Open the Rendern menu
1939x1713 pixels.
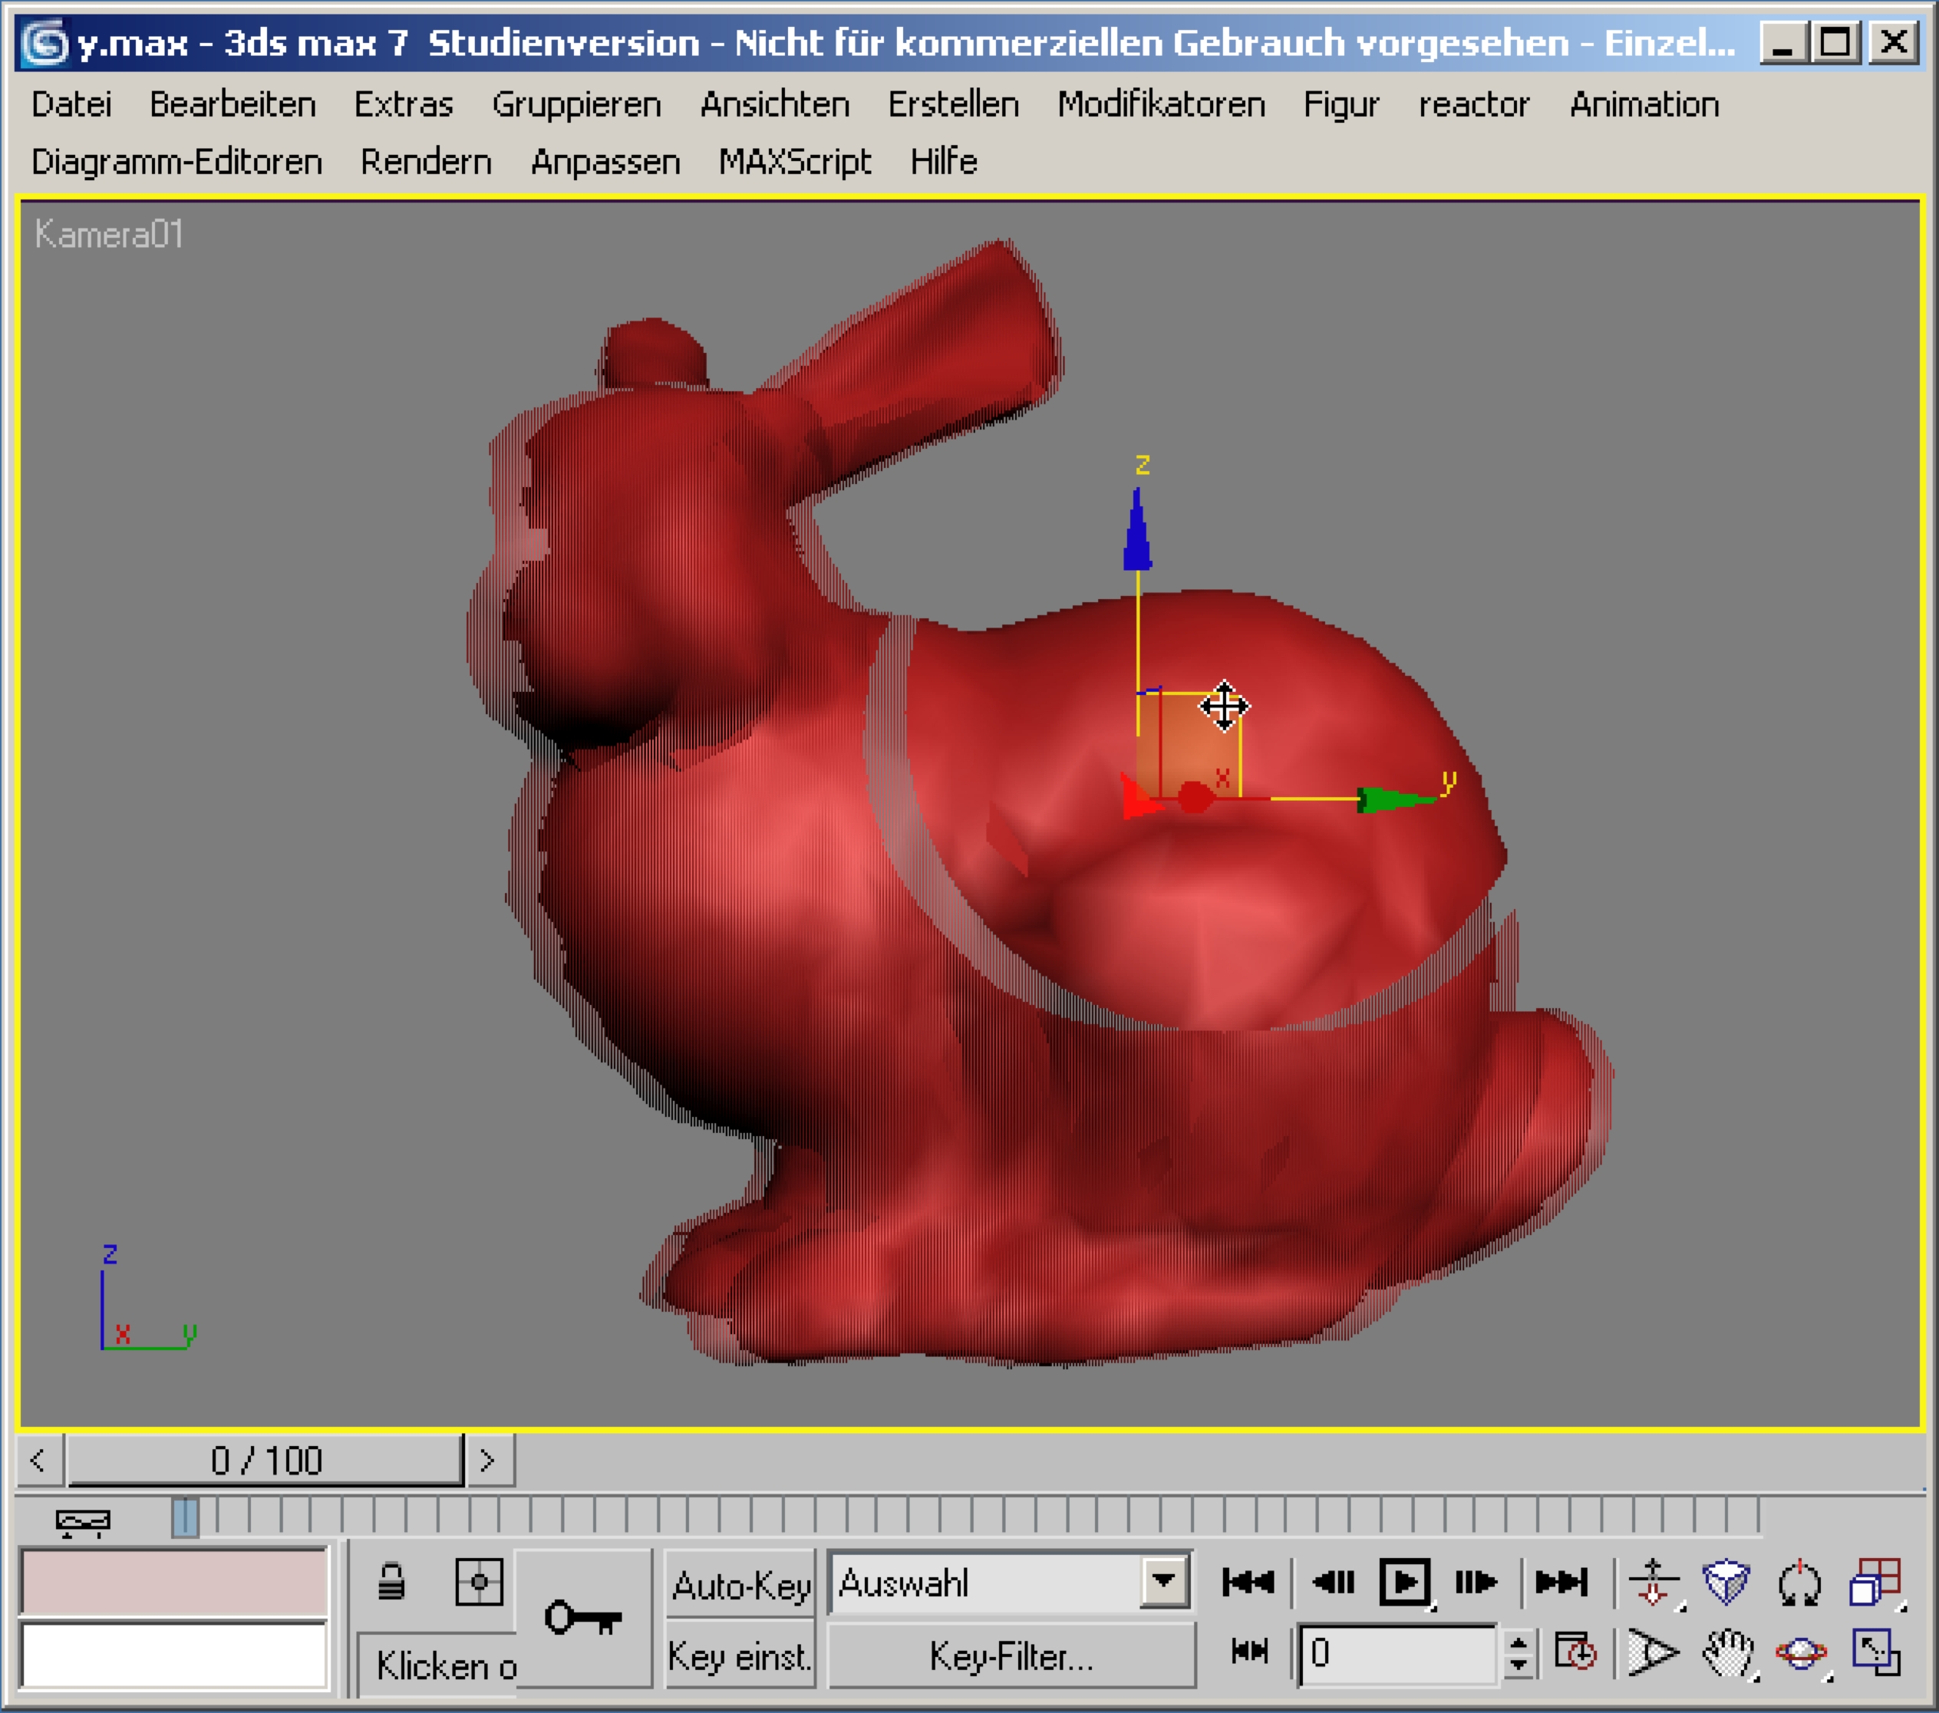tap(426, 162)
